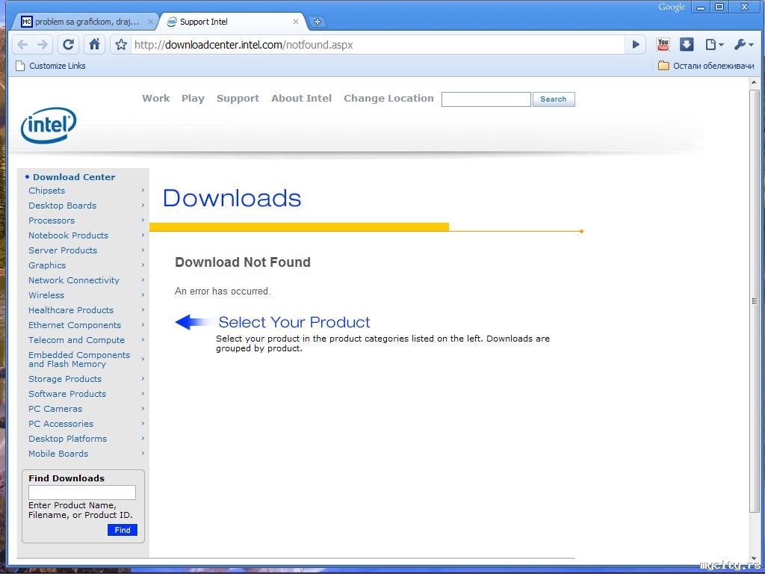
Task: Open the wrench settings menu
Action: coord(743,45)
